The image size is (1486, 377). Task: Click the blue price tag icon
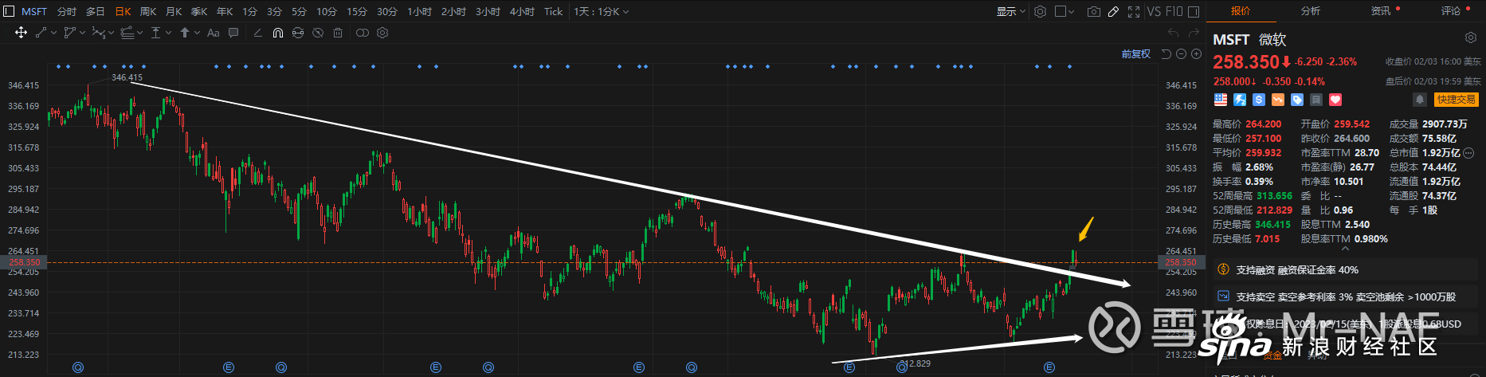click(1297, 100)
